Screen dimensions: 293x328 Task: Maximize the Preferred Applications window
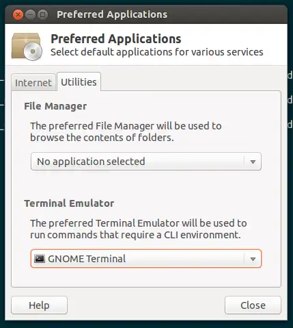point(42,15)
